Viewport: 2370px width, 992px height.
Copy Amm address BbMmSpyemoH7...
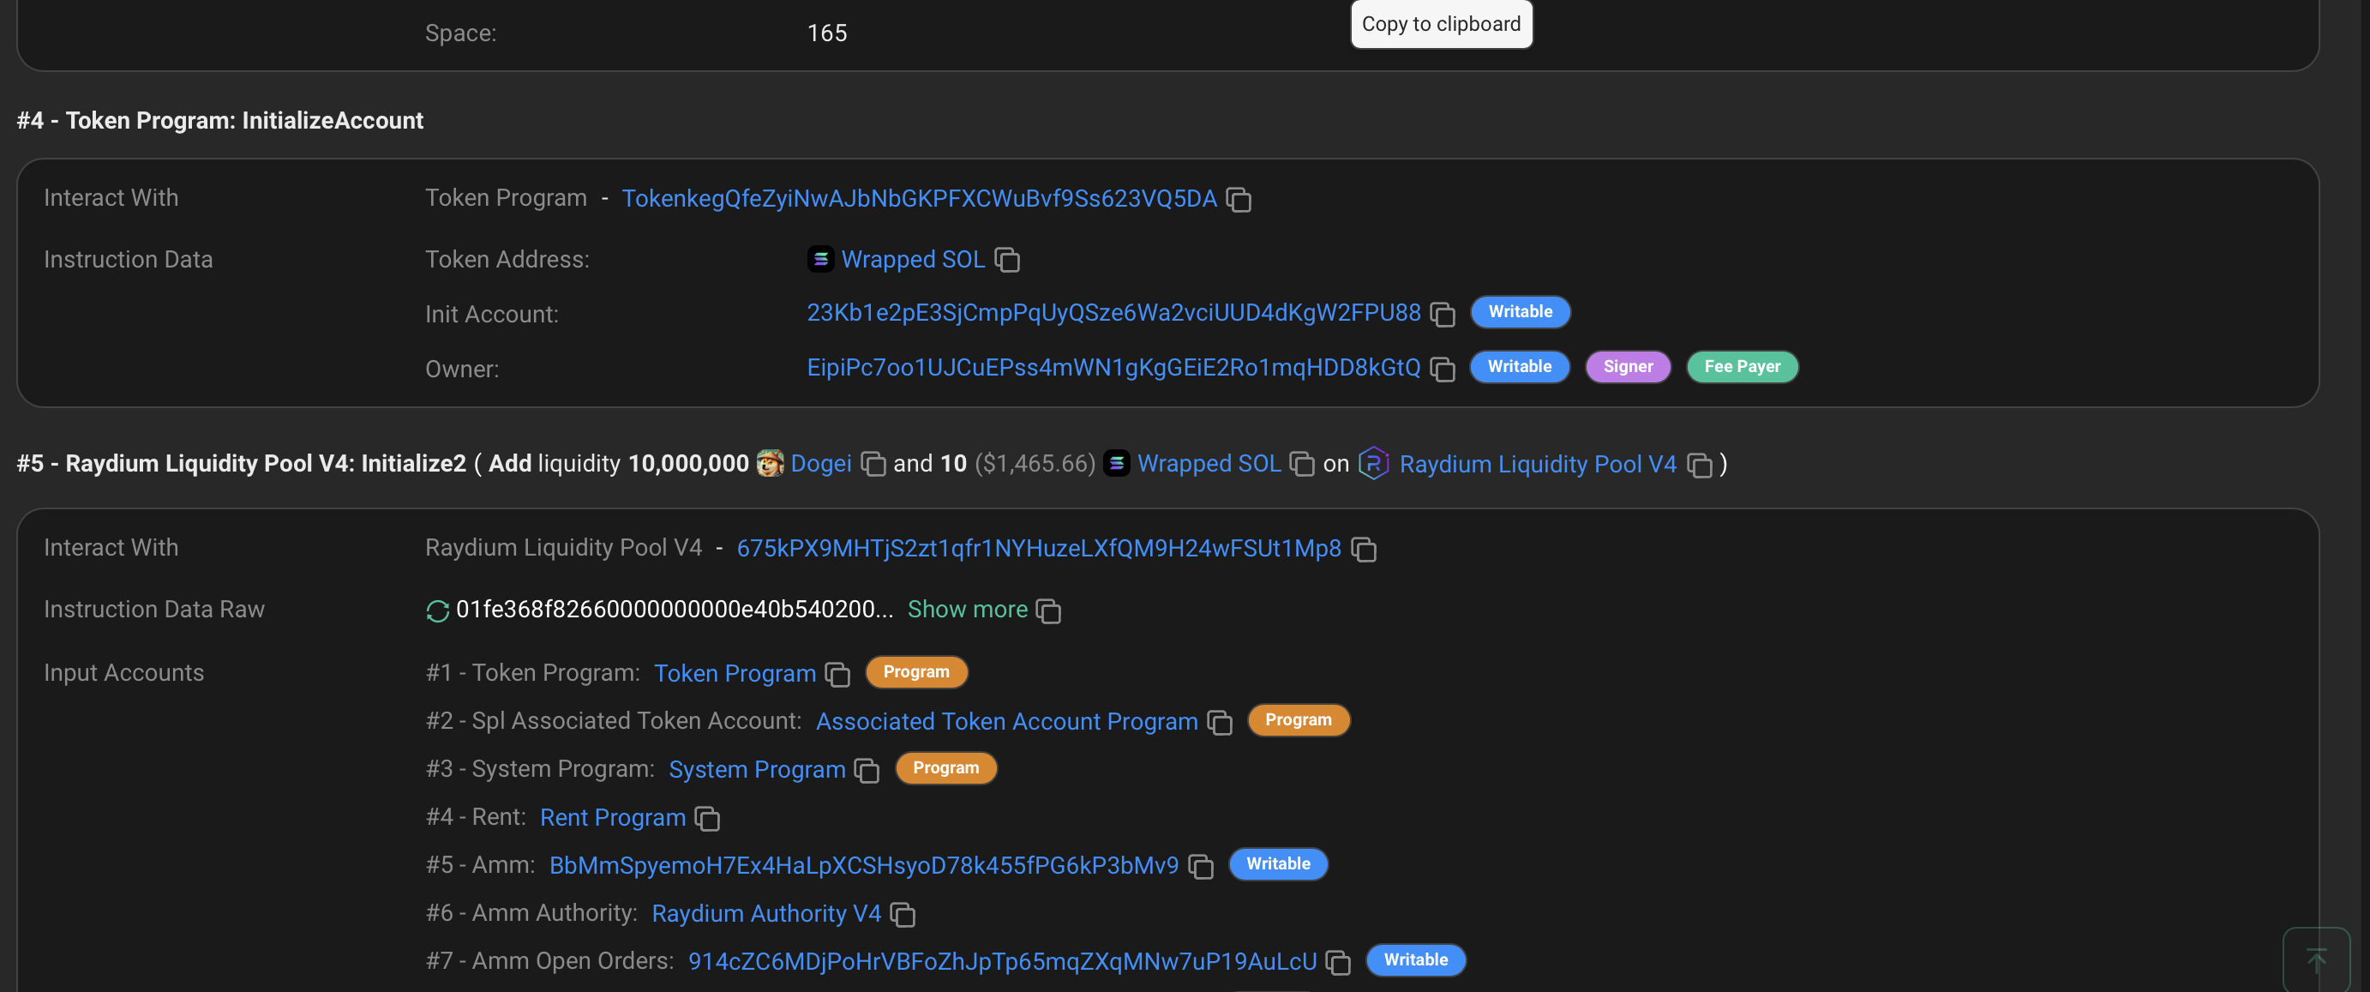pos(1201,866)
